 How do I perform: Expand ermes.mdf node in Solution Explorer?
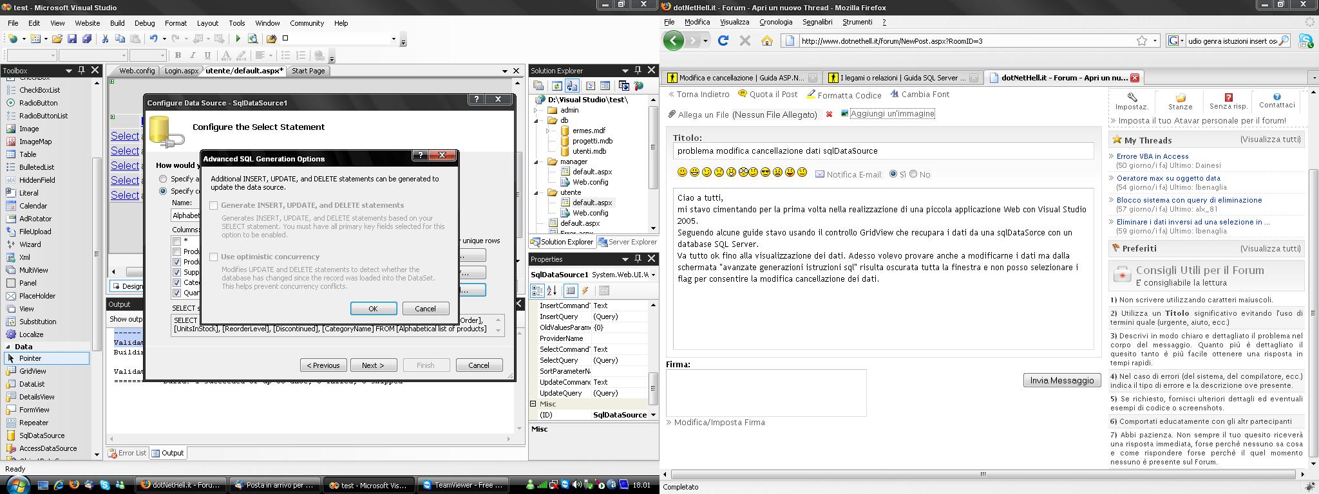coord(548,131)
